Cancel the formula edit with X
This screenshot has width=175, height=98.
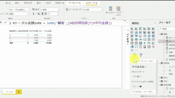(x=1, y=22)
